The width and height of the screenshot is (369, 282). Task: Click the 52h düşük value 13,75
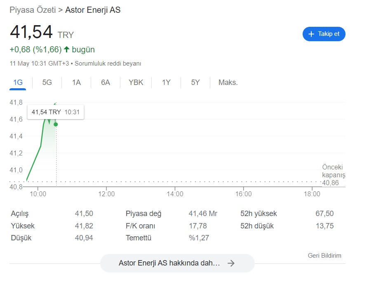tap(324, 226)
